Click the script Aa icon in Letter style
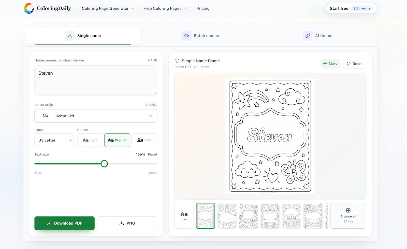The height and width of the screenshot is (249, 407). 45,116
